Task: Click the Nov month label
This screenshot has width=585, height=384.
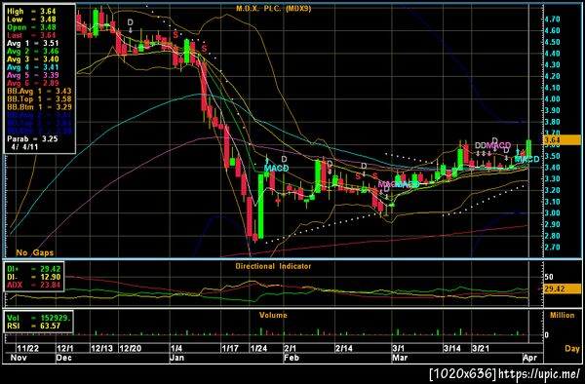Action: 19,358
